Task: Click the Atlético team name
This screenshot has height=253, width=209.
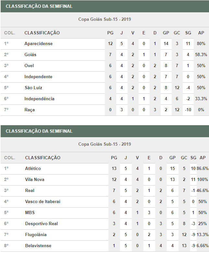Action: point(33,169)
